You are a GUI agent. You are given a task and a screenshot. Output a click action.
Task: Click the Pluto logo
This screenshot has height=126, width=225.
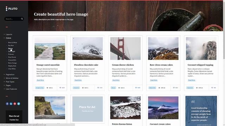(12, 9)
